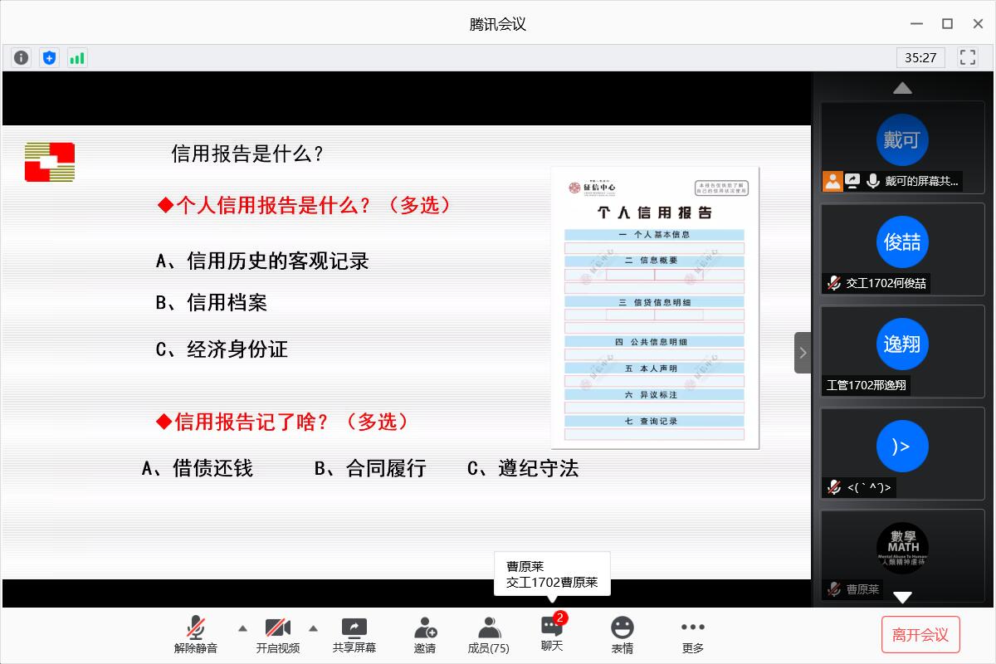The image size is (996, 664).
Task: Click the Leave Meeting (离开会议) button
Action: click(920, 635)
